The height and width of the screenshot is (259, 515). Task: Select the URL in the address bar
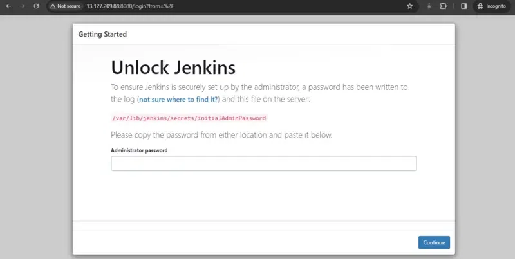[x=129, y=6]
